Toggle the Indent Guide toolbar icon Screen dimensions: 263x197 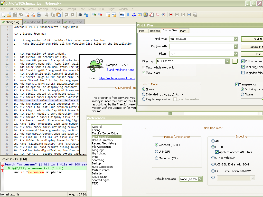[x=134, y=15]
